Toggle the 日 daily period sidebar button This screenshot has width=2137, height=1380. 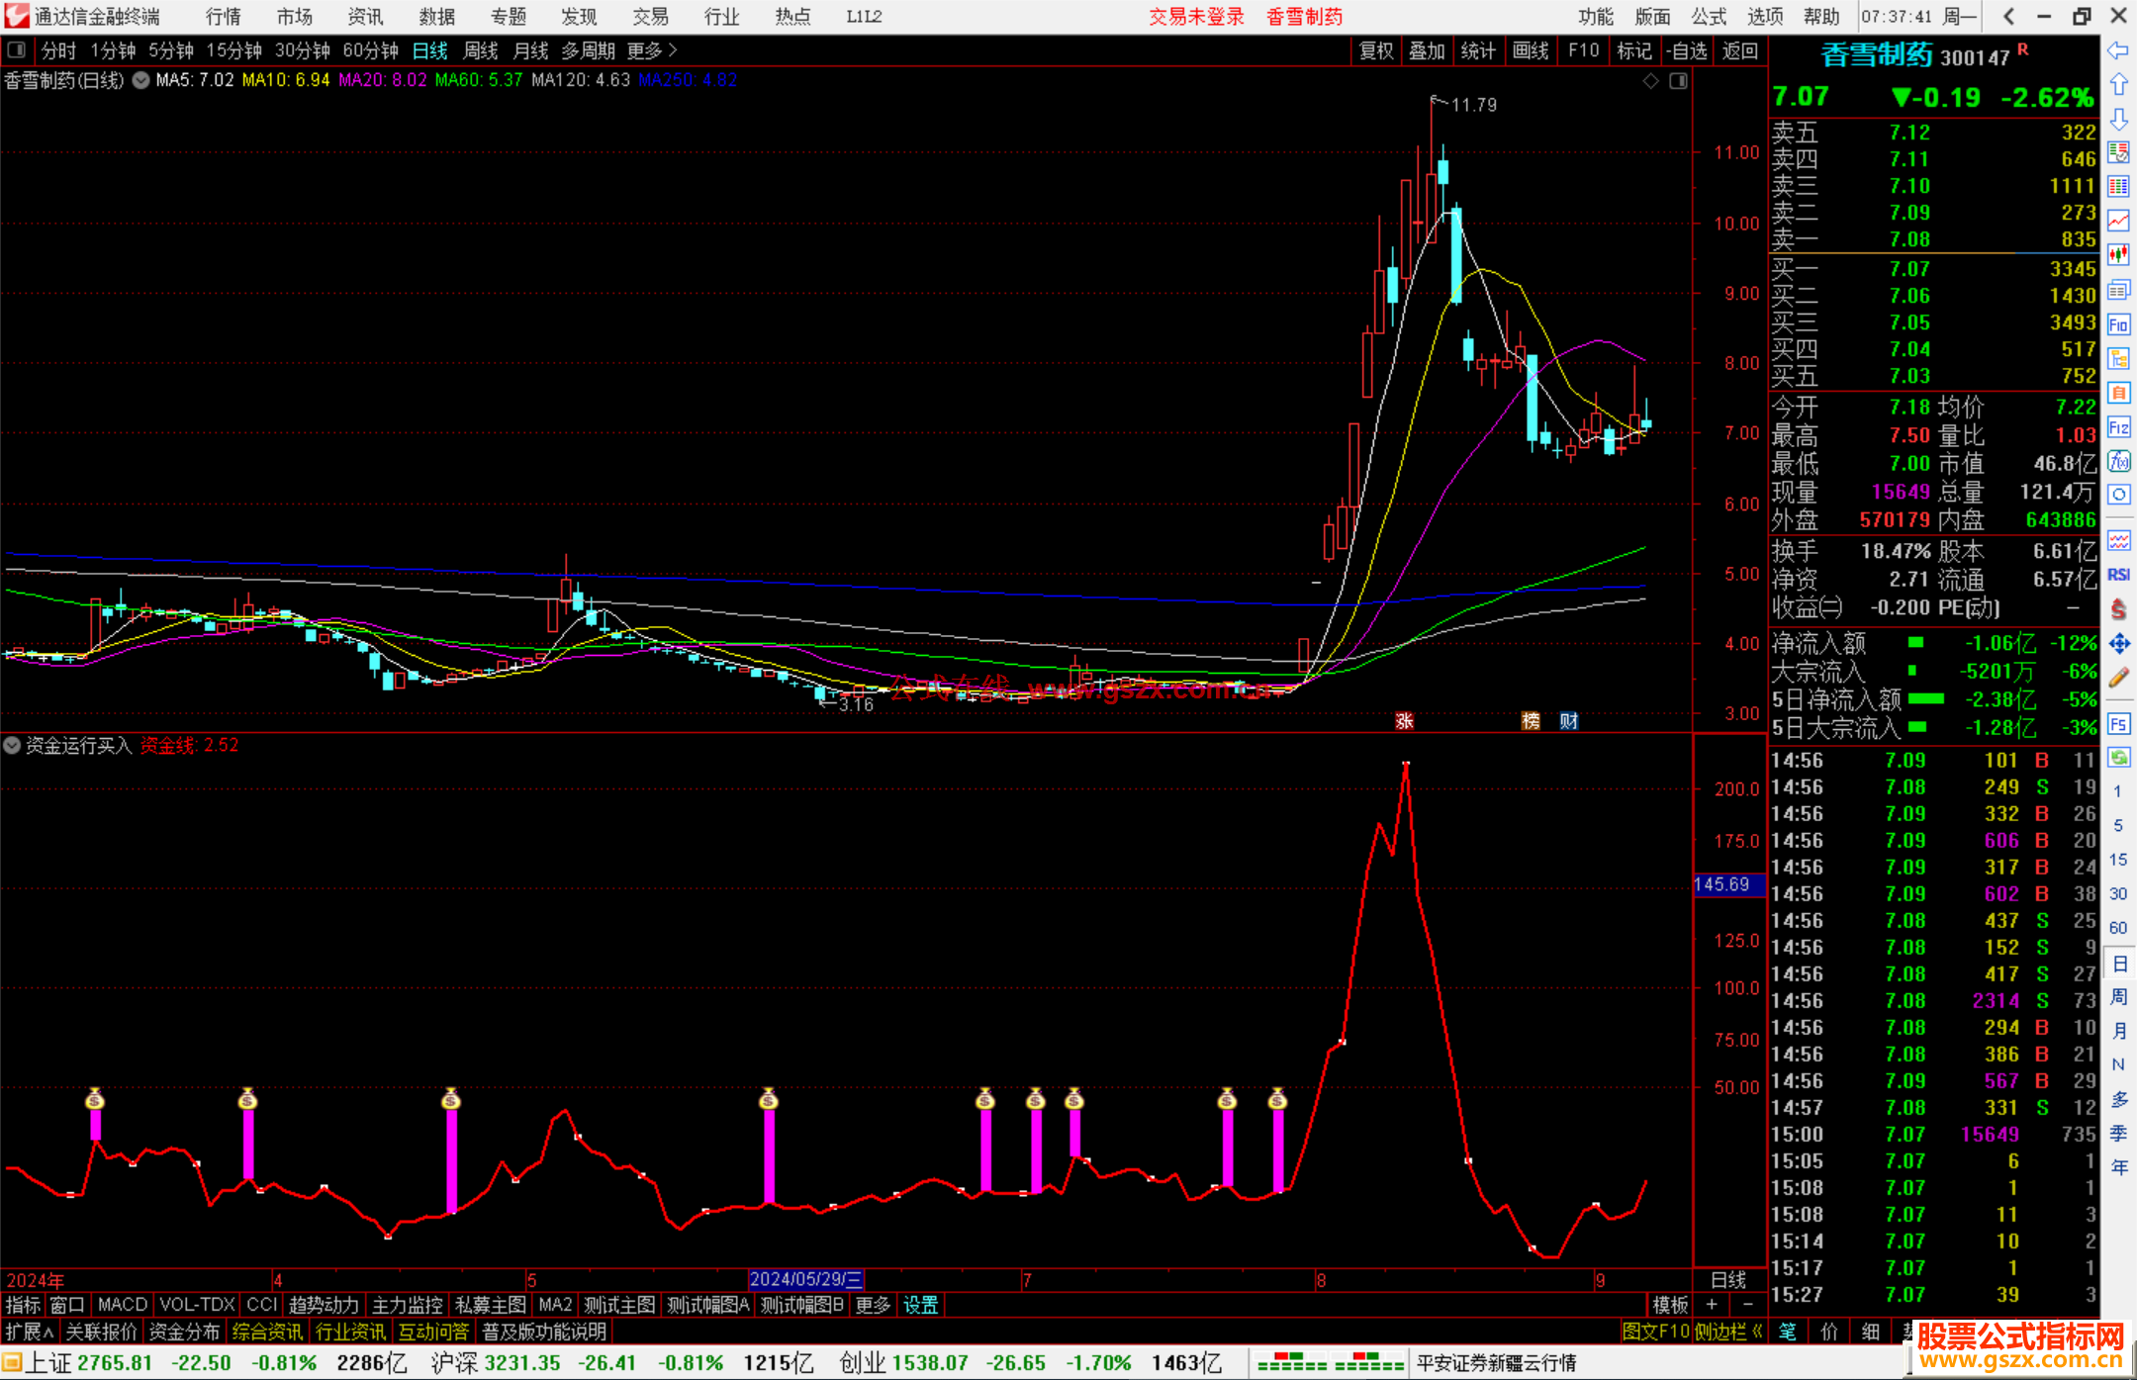(x=2118, y=964)
